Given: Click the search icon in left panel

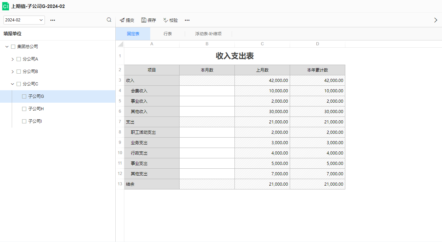Looking at the screenshot, I should coord(109,20).
